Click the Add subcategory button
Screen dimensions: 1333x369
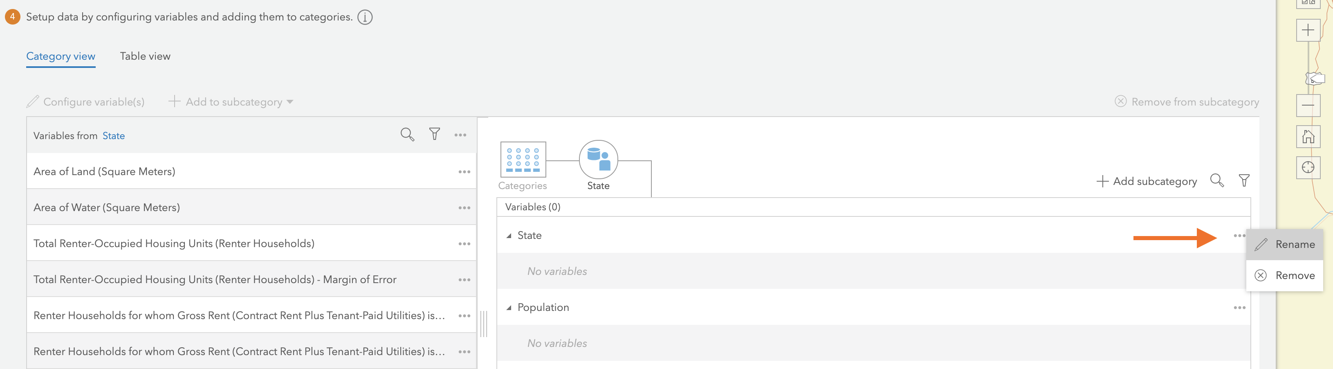pos(1146,181)
